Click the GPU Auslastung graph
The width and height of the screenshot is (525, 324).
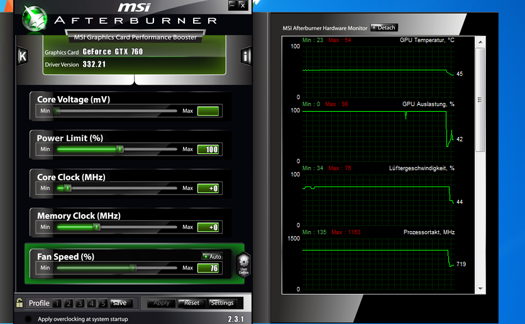(x=379, y=136)
